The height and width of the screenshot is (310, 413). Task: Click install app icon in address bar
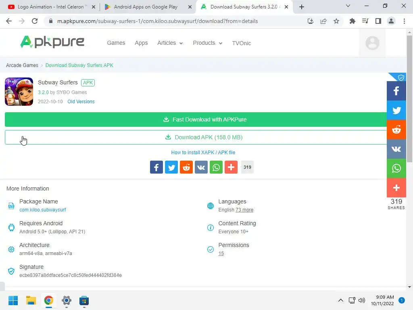click(x=311, y=21)
